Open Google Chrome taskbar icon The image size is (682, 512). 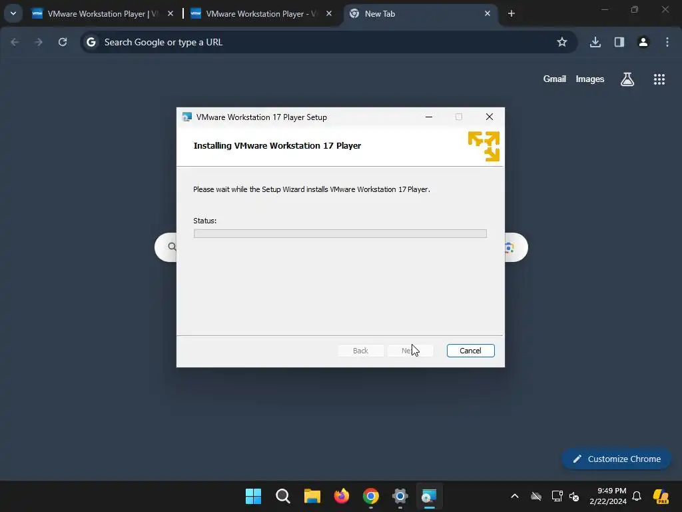click(370, 496)
